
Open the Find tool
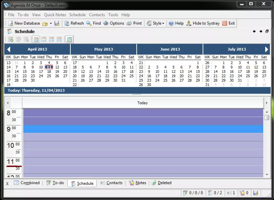(94, 23)
